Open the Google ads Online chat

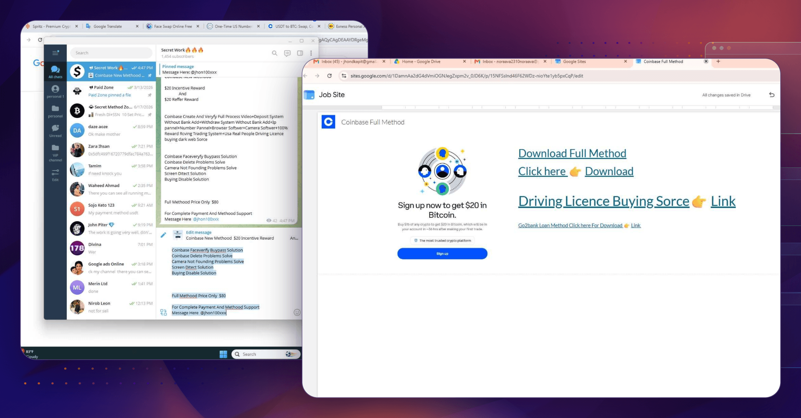pos(111,268)
